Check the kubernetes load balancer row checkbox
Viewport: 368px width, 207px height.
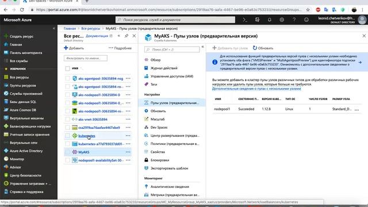tap(68, 136)
